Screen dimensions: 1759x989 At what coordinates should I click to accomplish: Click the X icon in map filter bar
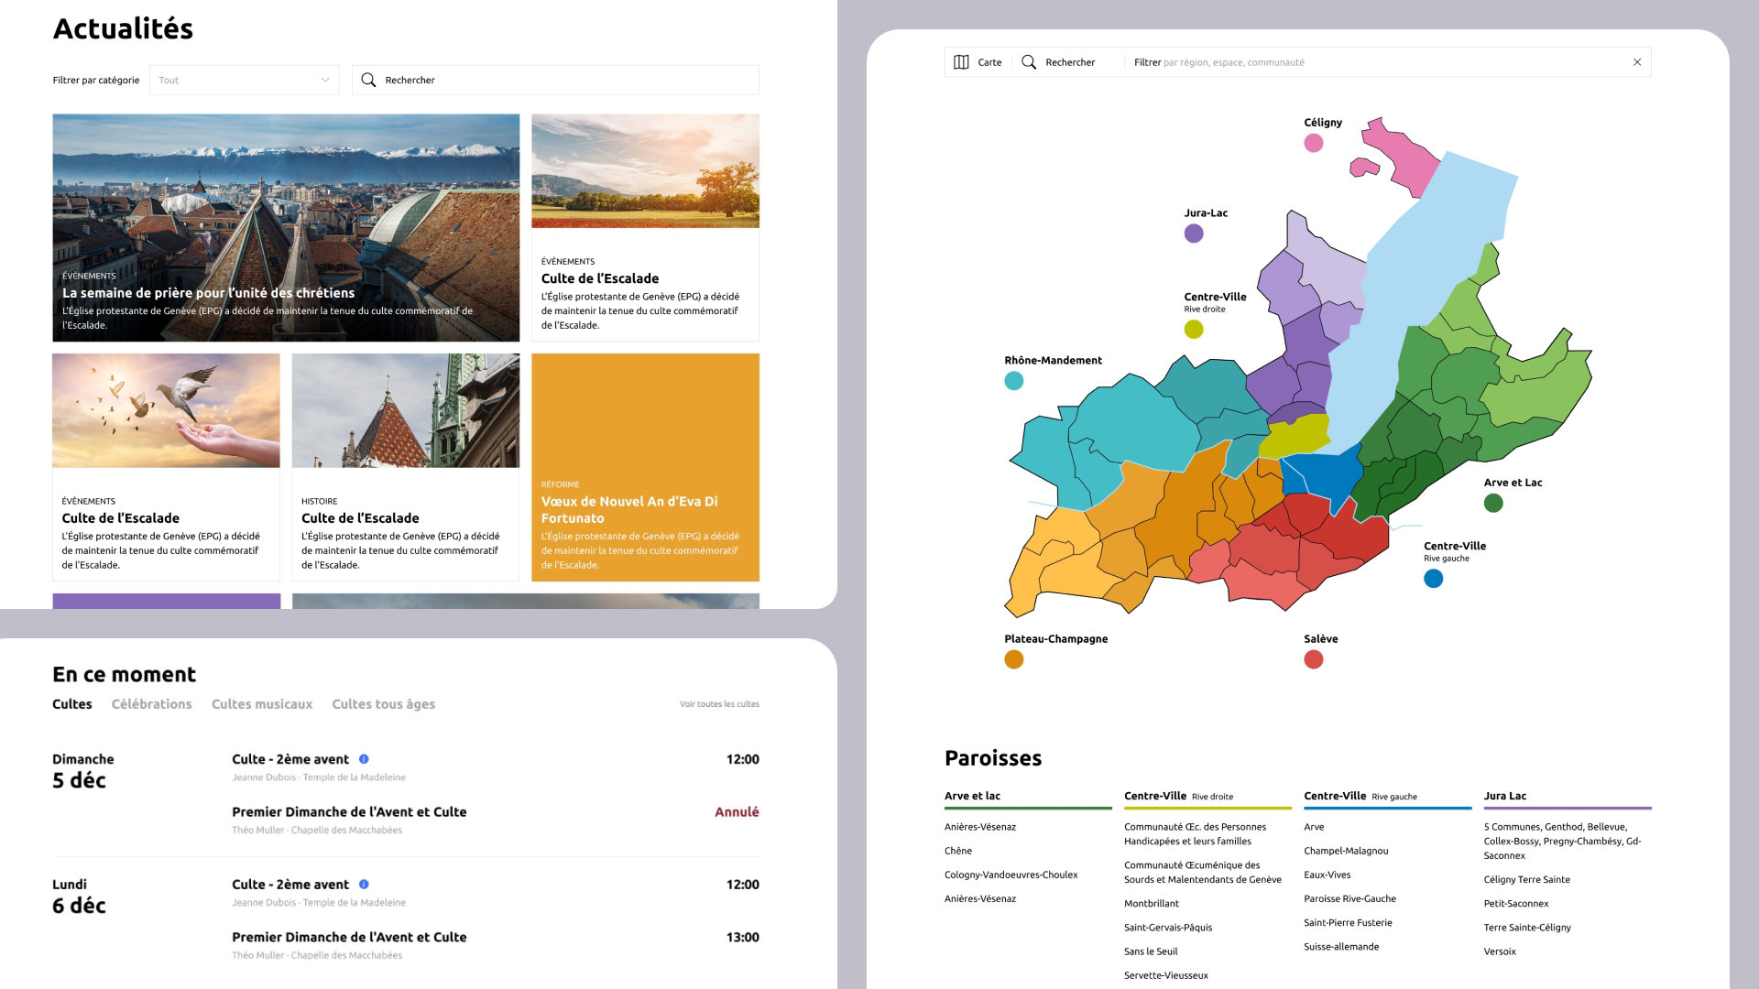point(1637,62)
